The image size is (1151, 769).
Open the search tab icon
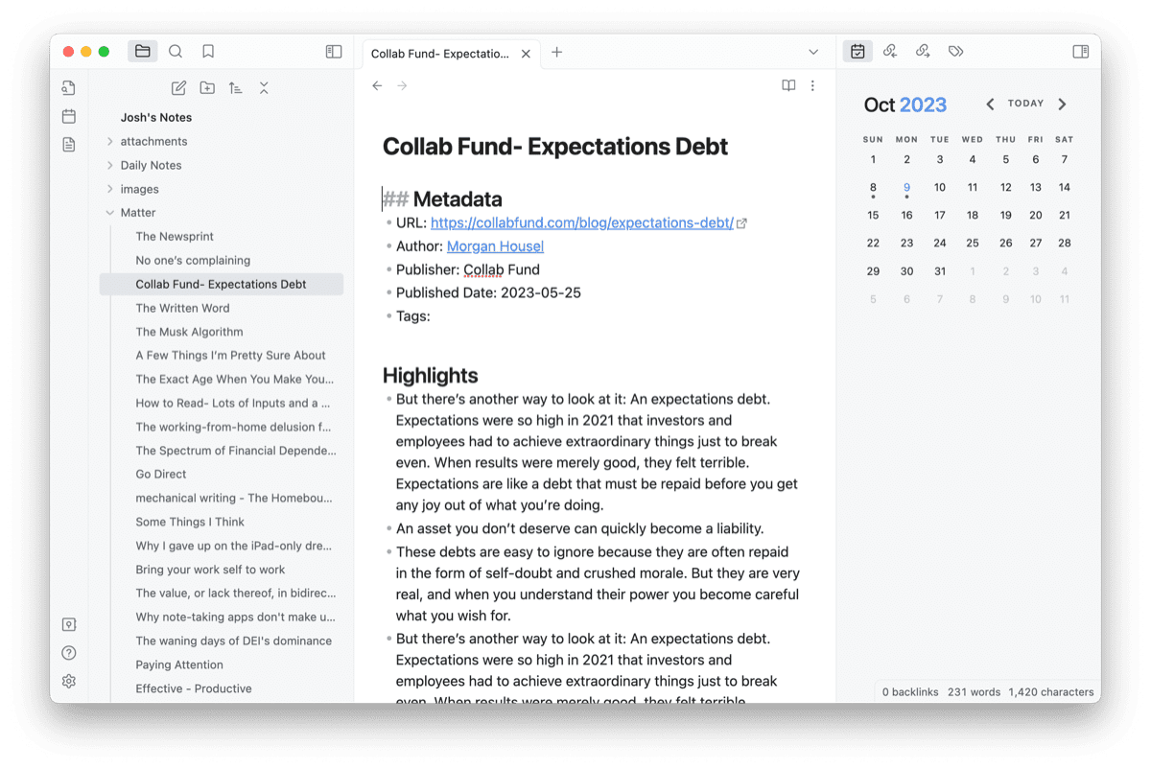click(176, 52)
